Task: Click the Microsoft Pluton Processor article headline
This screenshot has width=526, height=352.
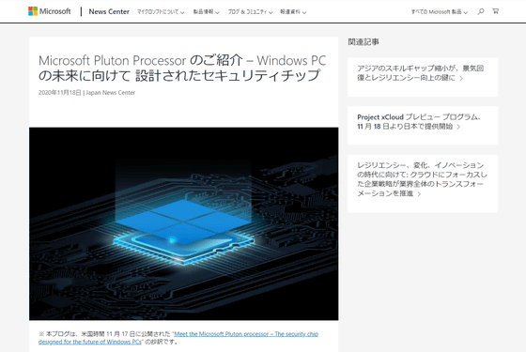Action: coord(182,68)
